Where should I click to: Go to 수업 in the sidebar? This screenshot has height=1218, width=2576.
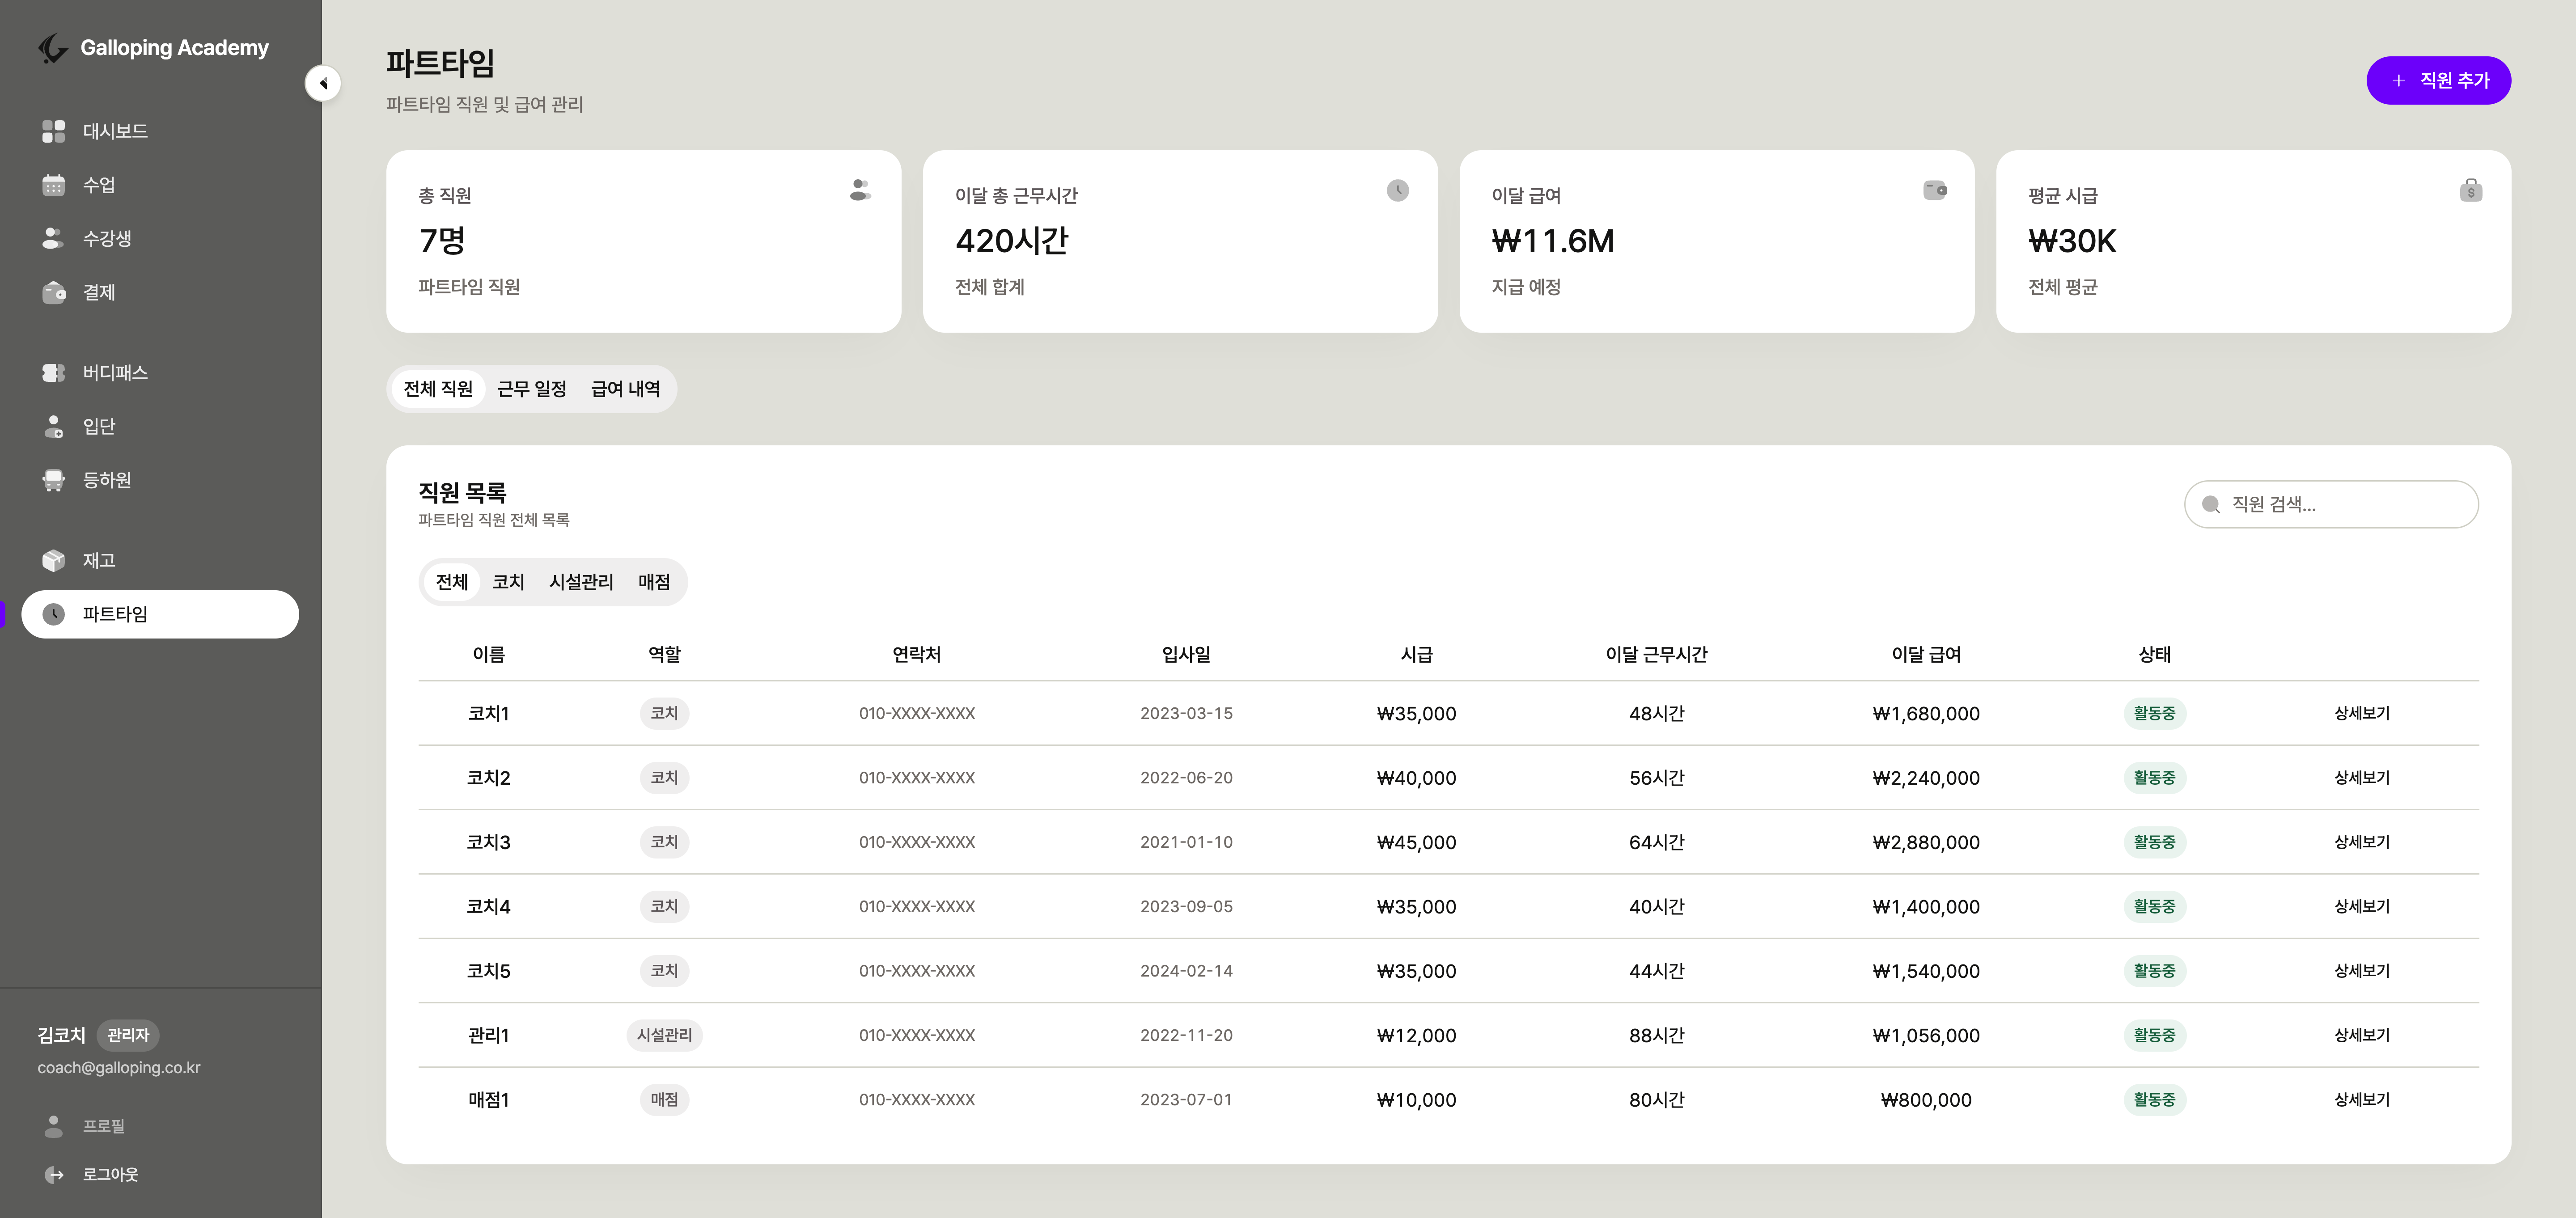pos(160,185)
